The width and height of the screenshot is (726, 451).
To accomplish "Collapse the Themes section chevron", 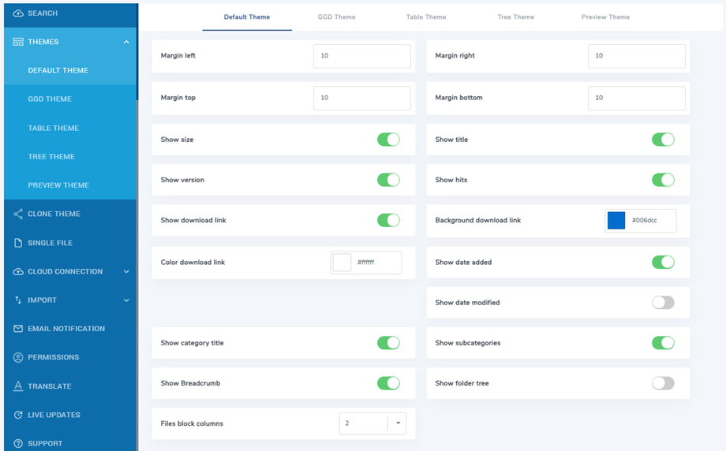I will [126, 42].
